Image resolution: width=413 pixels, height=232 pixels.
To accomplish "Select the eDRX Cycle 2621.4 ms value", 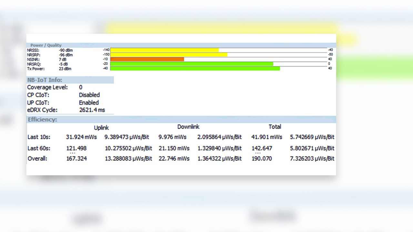I will [92, 110].
